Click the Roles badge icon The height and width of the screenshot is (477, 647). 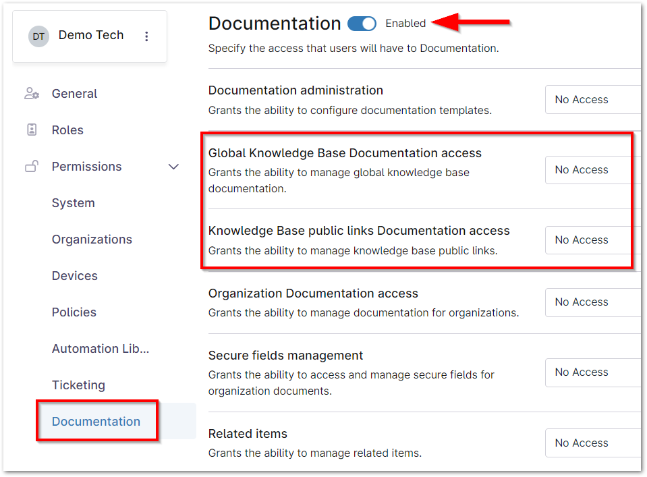click(32, 130)
